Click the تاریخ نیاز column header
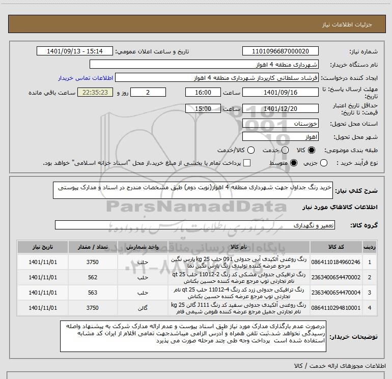Screen dimensions: 392x379 (x=42, y=247)
